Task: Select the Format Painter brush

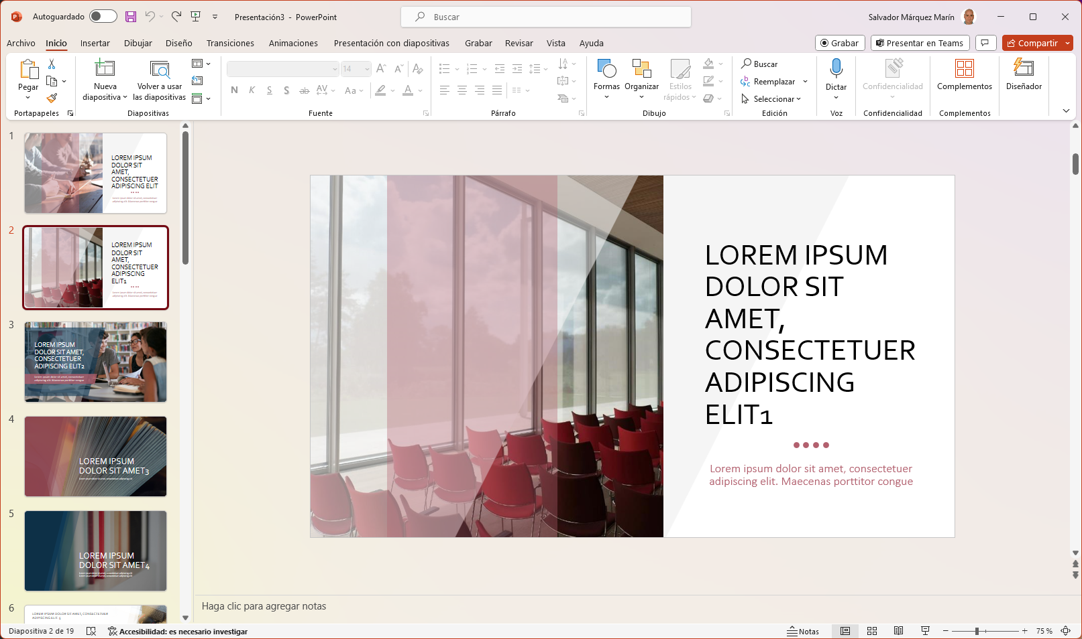Action: [52, 98]
